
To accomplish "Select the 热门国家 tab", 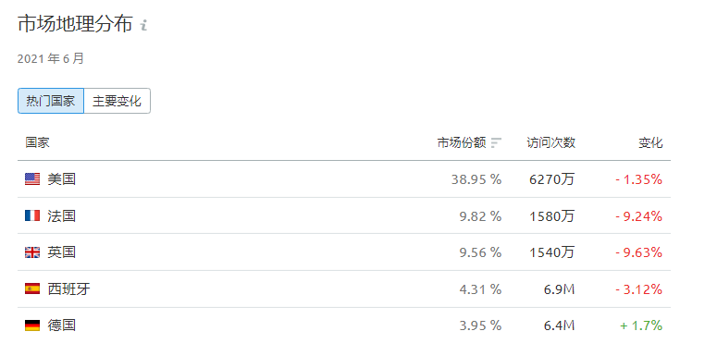I will [51, 101].
